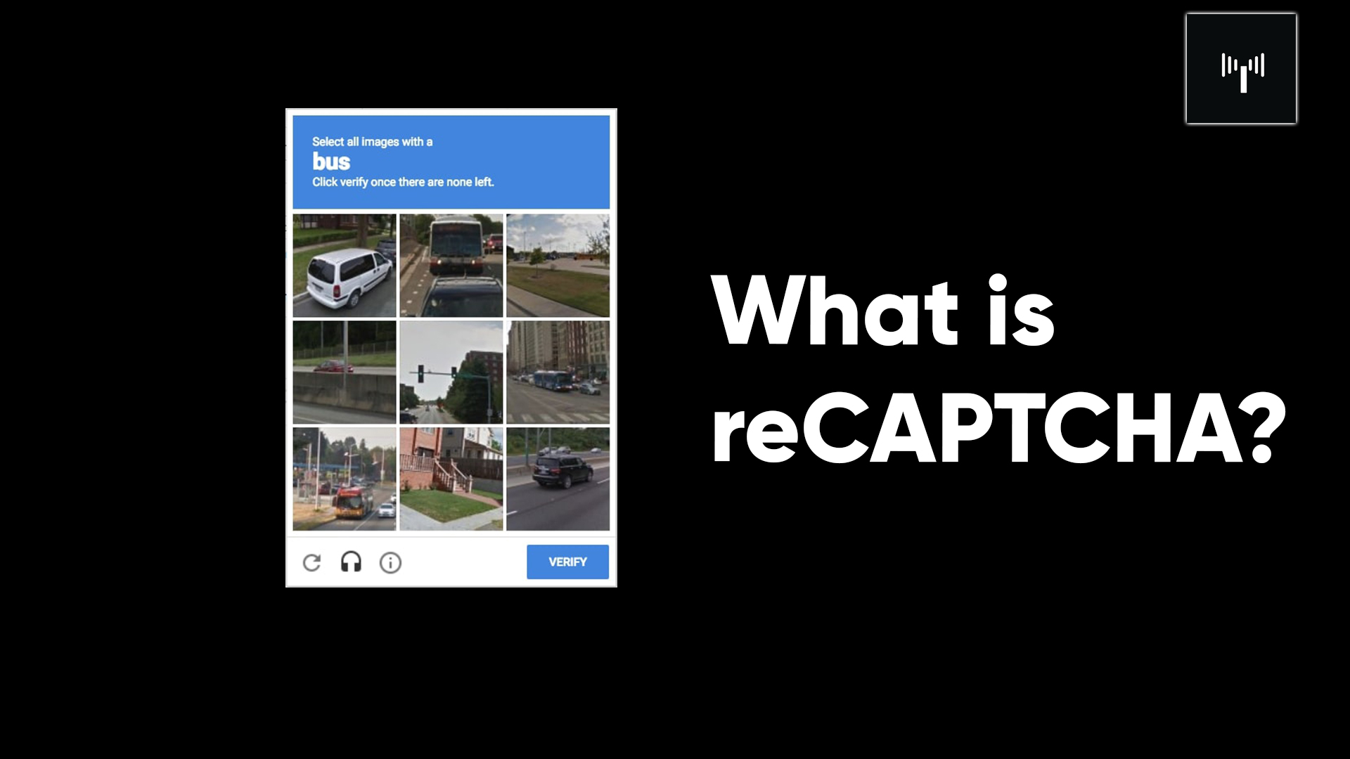1350x759 pixels.
Task: Click the VERIFY button to submit
Action: pos(567,562)
